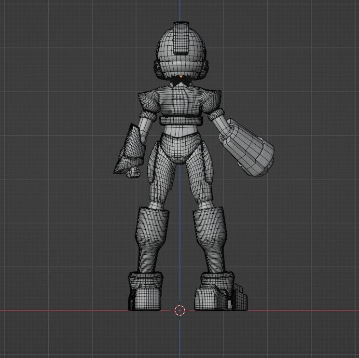Select the pelvis mesh of the robot
Screen dimensions: 359x358
click(181, 148)
